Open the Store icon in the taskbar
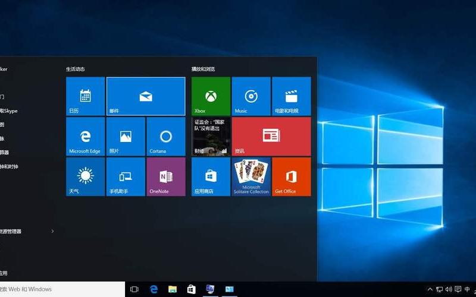Viewport: 476px width, 297px height. coord(192,289)
